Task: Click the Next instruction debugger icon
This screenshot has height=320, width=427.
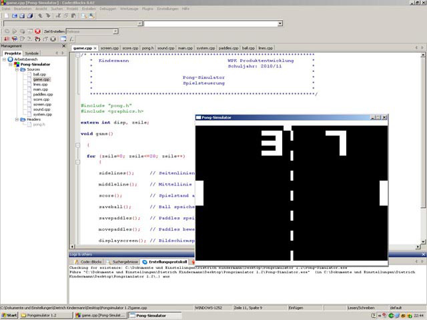Action: click(x=29, y=39)
